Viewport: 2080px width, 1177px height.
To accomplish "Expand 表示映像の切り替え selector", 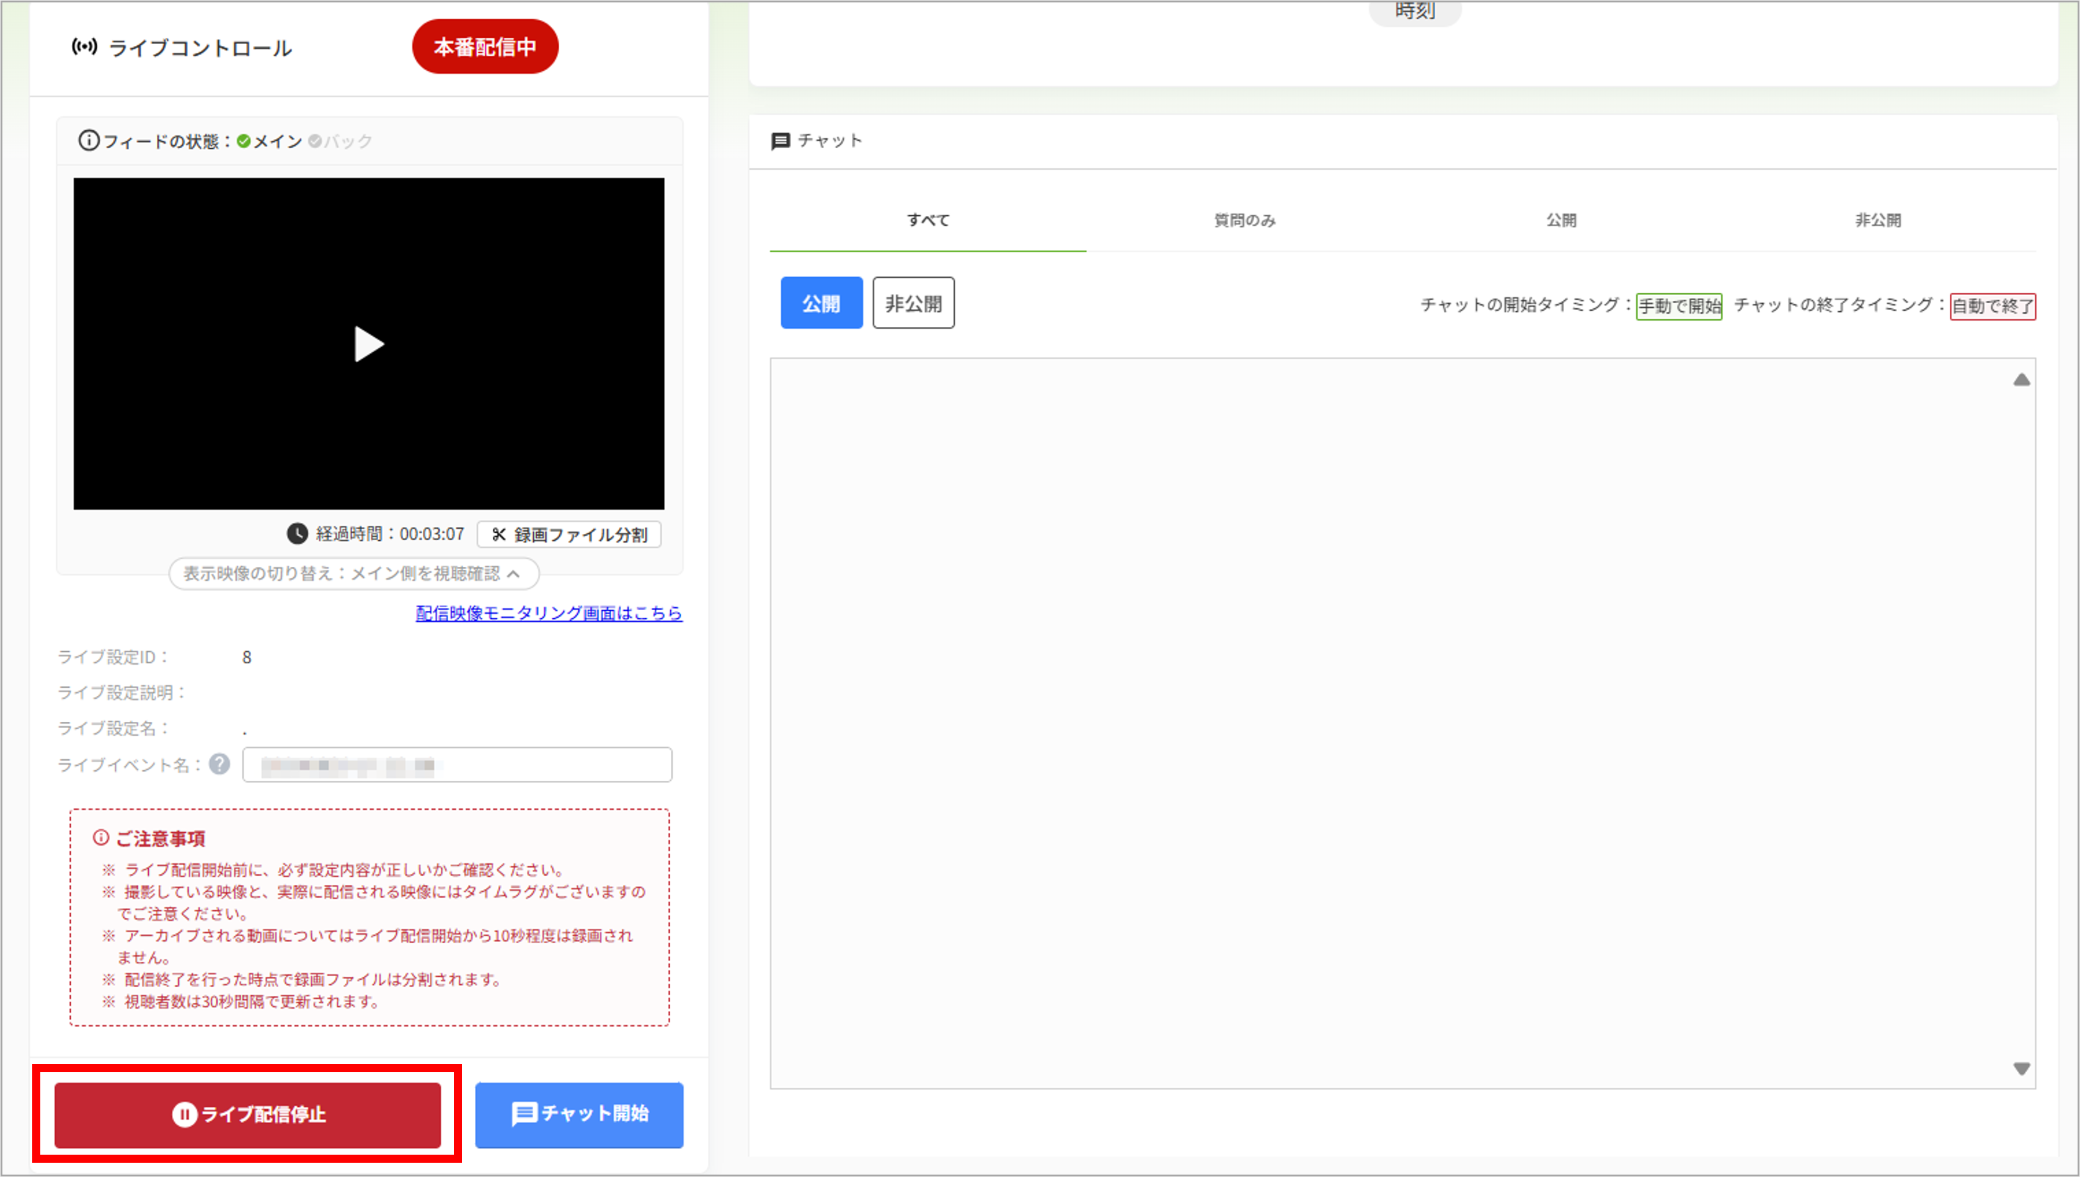I will coord(353,573).
